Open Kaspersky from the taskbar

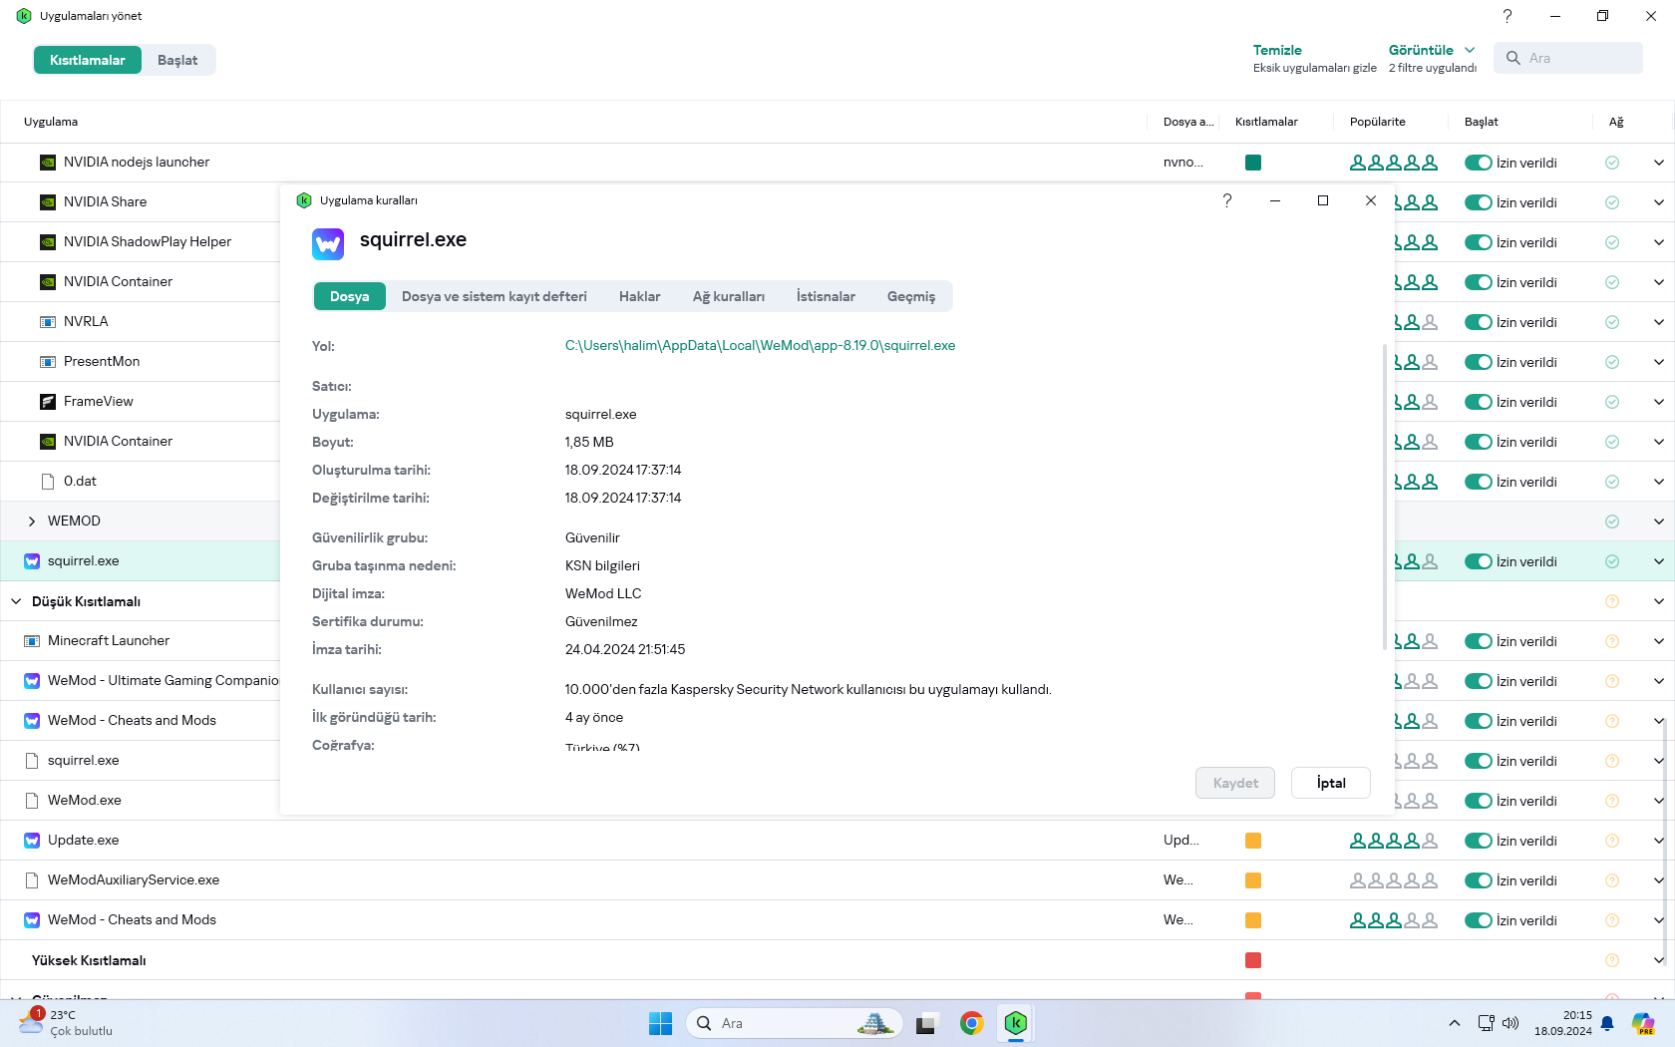1016,1023
